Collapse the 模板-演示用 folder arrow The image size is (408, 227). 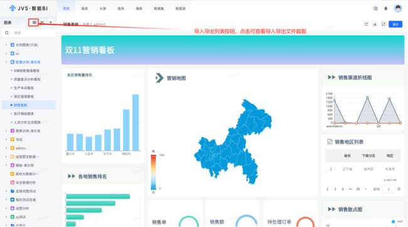coord(6,165)
